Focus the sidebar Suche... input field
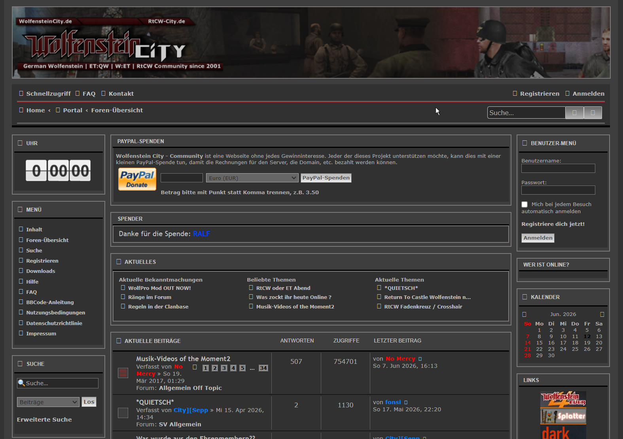The height and width of the screenshot is (439, 623). pos(58,383)
